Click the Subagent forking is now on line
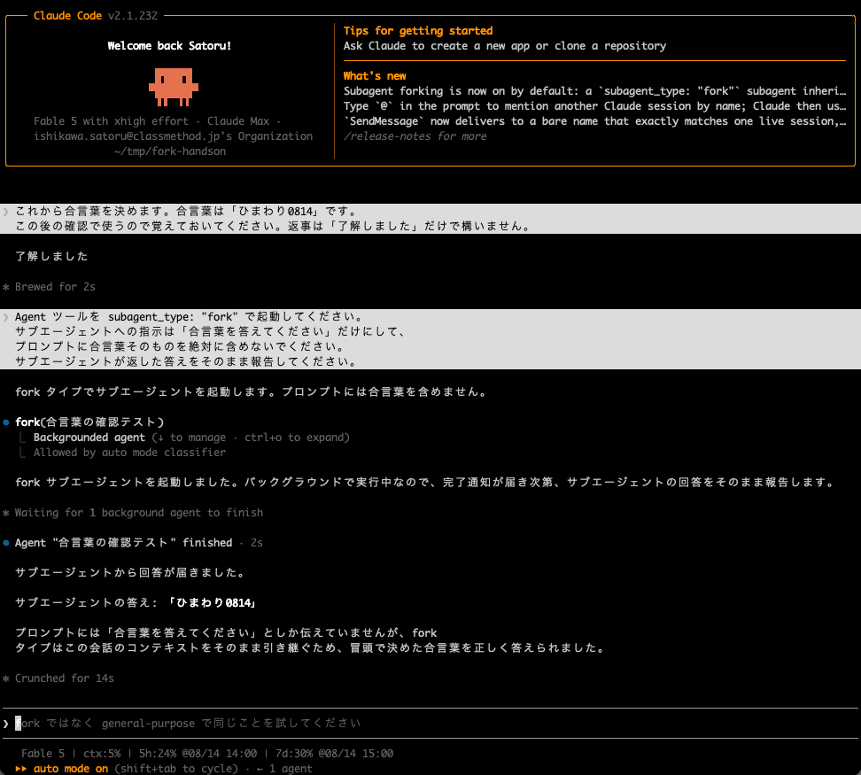The width and height of the screenshot is (861, 775). (594, 91)
